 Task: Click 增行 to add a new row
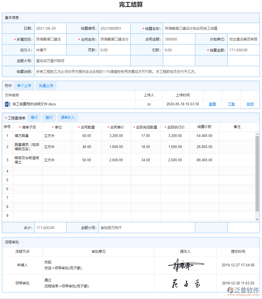34,117
